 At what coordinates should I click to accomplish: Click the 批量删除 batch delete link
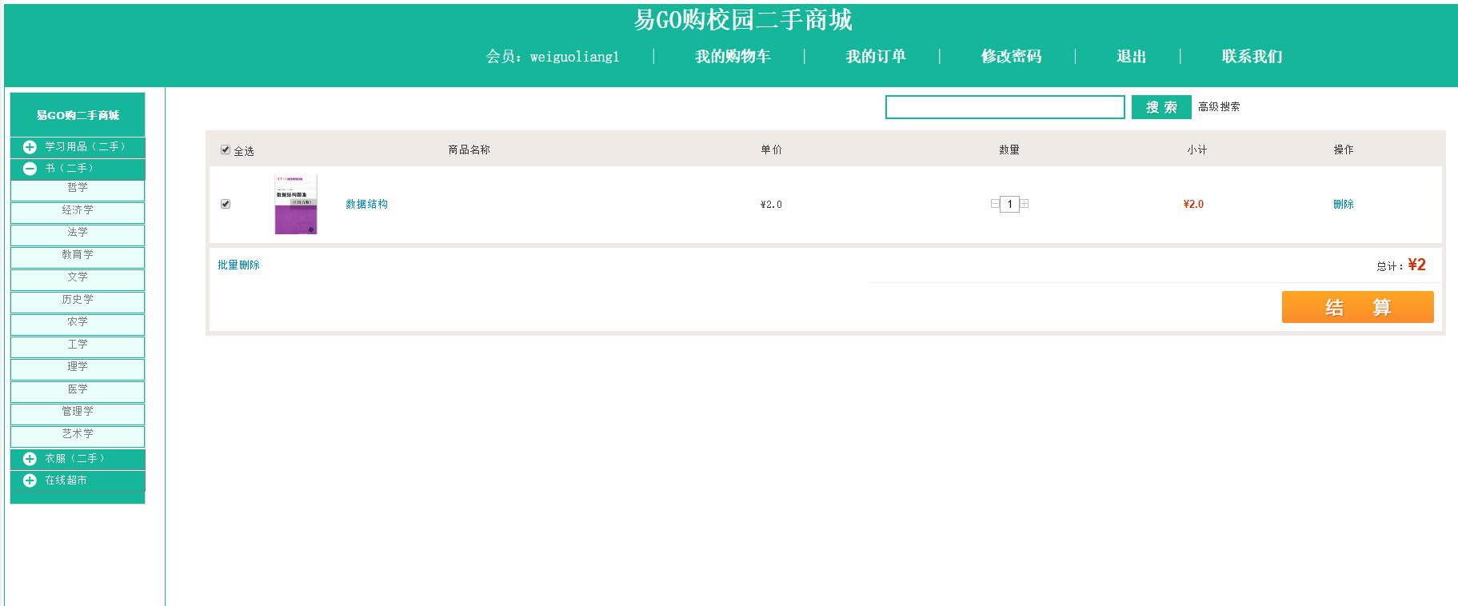238,265
